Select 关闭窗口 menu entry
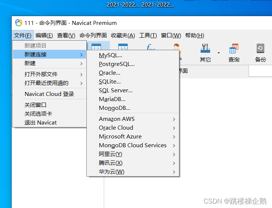 [49, 105]
